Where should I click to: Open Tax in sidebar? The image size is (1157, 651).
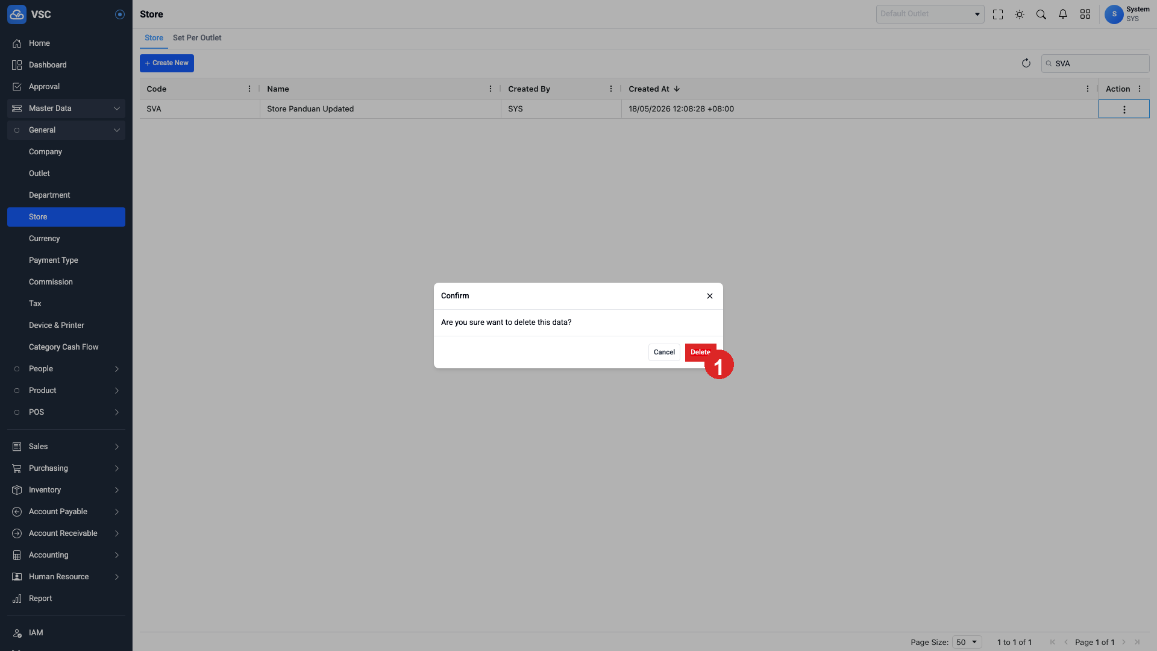pyautogui.click(x=66, y=304)
